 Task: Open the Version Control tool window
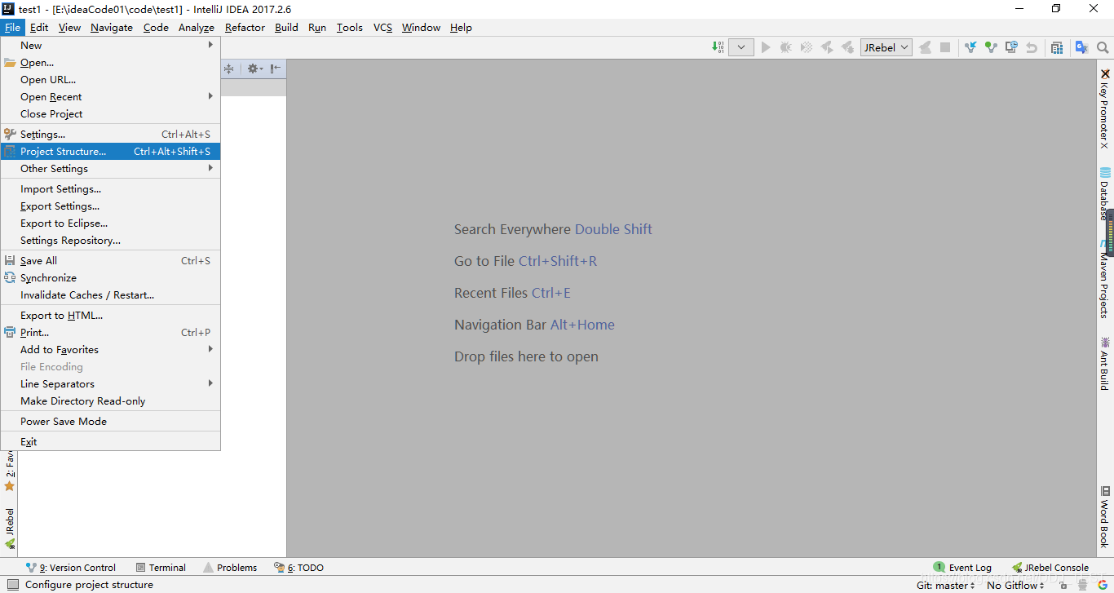click(x=71, y=568)
